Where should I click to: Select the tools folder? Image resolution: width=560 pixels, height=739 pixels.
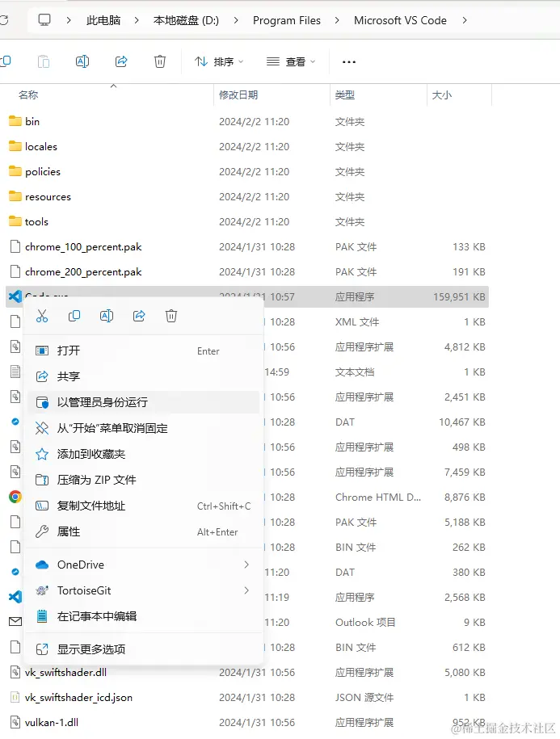(37, 221)
